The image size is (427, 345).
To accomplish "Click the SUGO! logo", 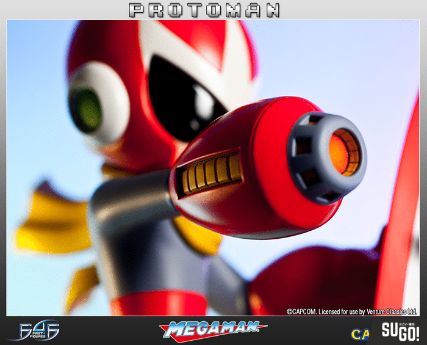I will pyautogui.click(x=400, y=332).
